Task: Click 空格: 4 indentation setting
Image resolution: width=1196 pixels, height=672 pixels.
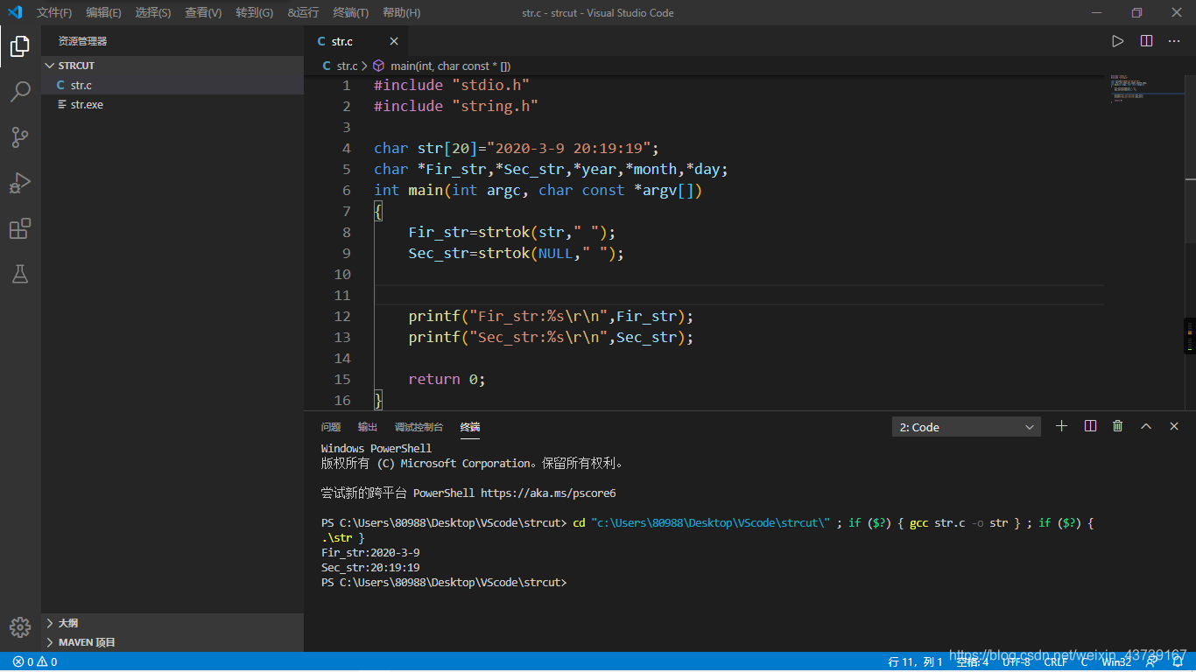Action: pyautogui.click(x=973, y=662)
